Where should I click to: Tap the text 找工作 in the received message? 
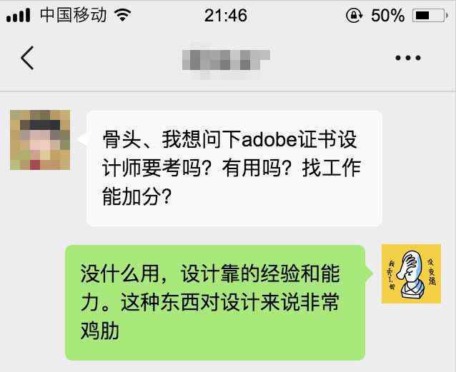pyautogui.click(x=332, y=169)
